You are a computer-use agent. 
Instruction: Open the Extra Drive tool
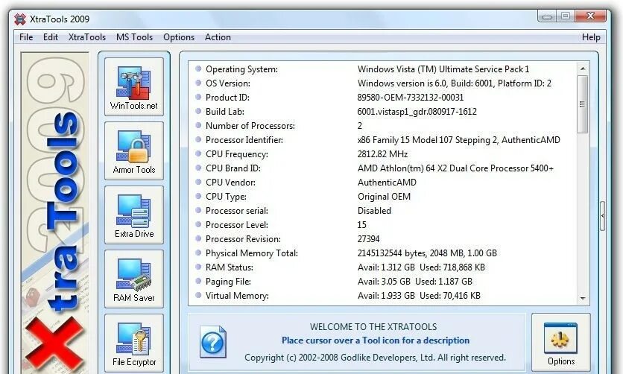click(134, 215)
